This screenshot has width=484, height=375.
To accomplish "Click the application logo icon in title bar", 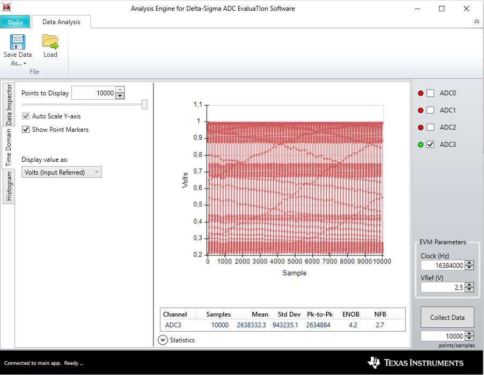I will (6, 7).
